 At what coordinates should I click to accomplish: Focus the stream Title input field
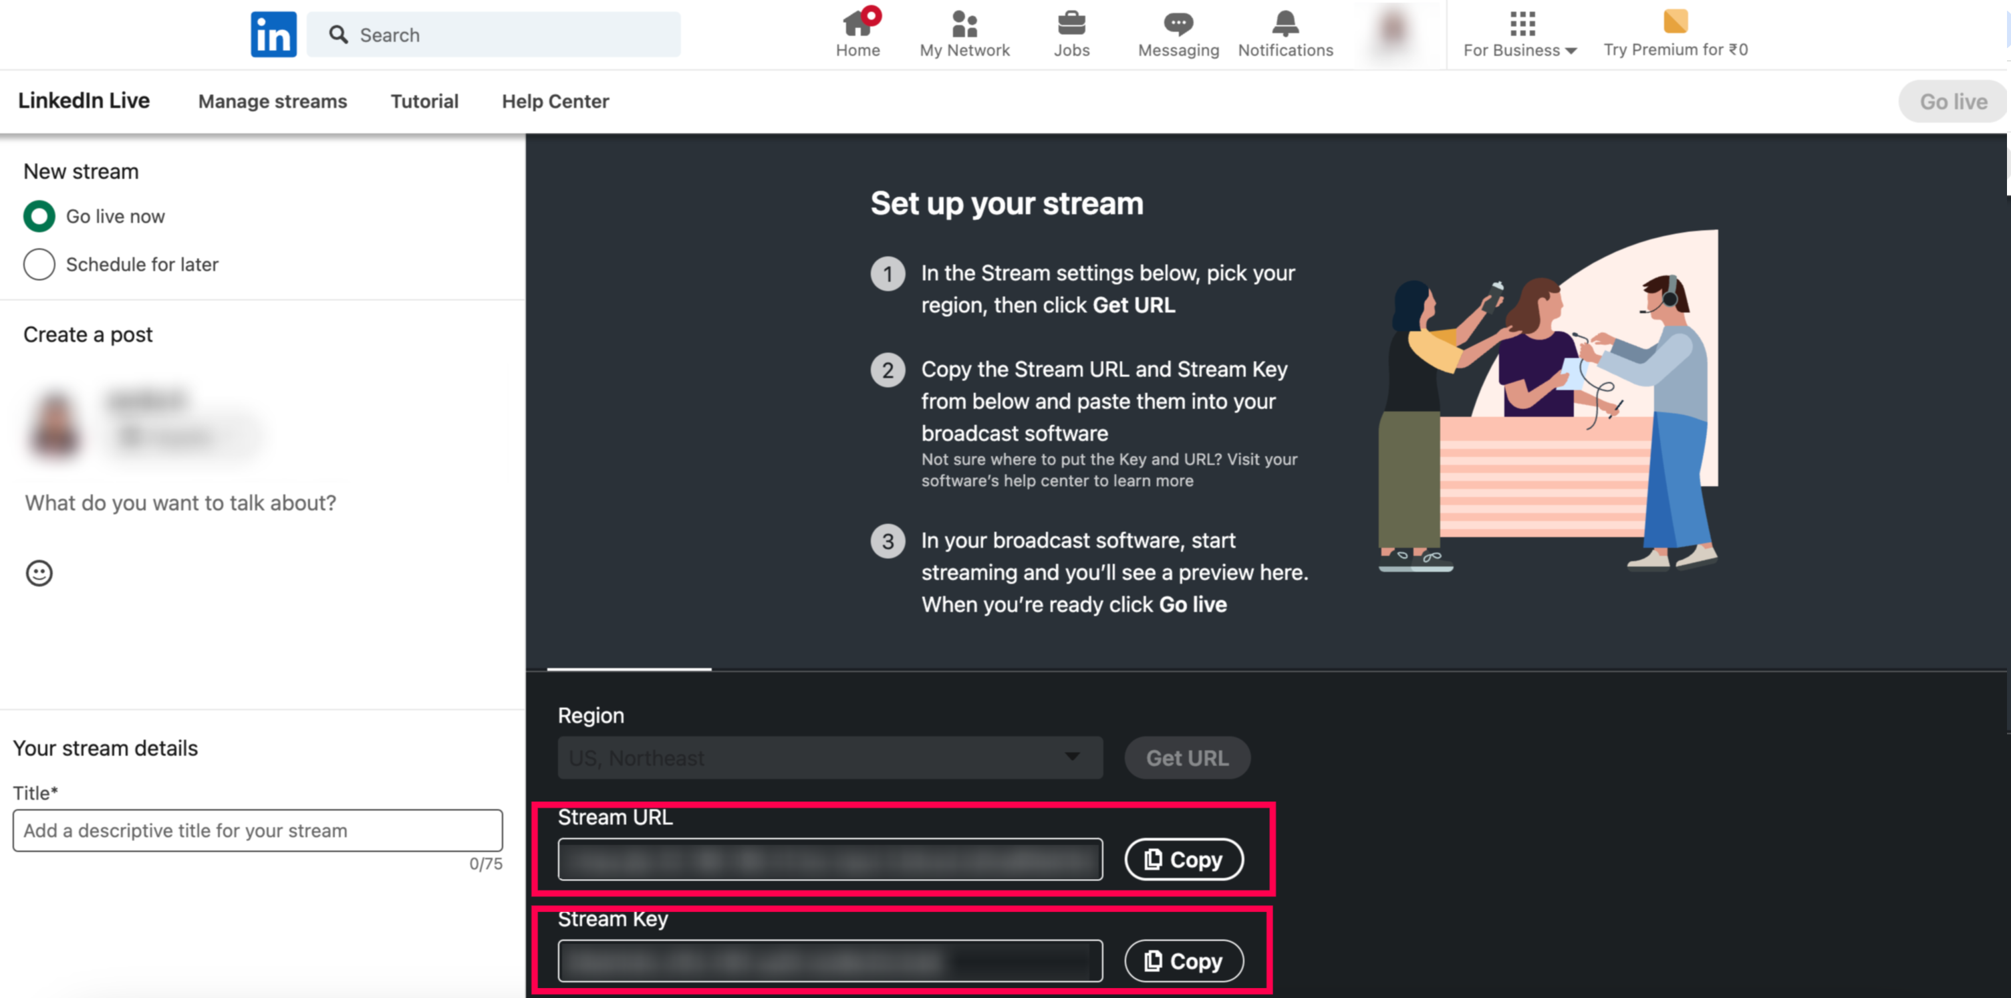tap(257, 830)
